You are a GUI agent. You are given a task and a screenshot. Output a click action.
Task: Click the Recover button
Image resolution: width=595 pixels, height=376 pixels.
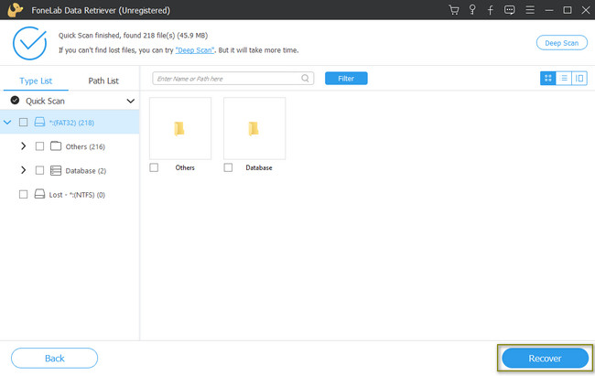545,359
